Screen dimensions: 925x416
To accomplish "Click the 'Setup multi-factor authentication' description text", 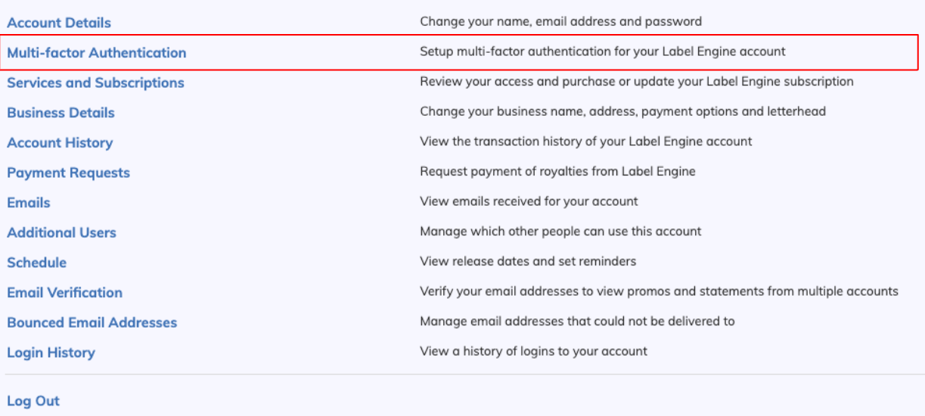I will [x=603, y=51].
